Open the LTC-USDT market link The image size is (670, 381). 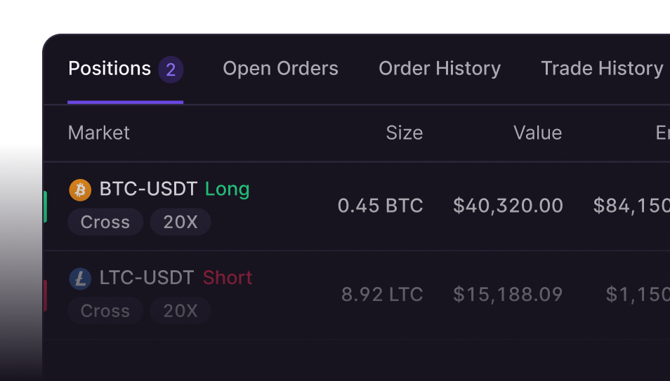(147, 278)
